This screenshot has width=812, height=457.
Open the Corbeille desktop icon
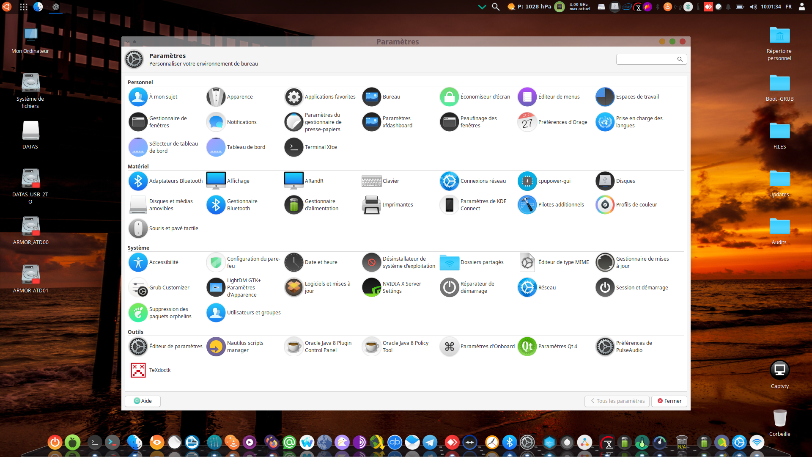point(779,419)
